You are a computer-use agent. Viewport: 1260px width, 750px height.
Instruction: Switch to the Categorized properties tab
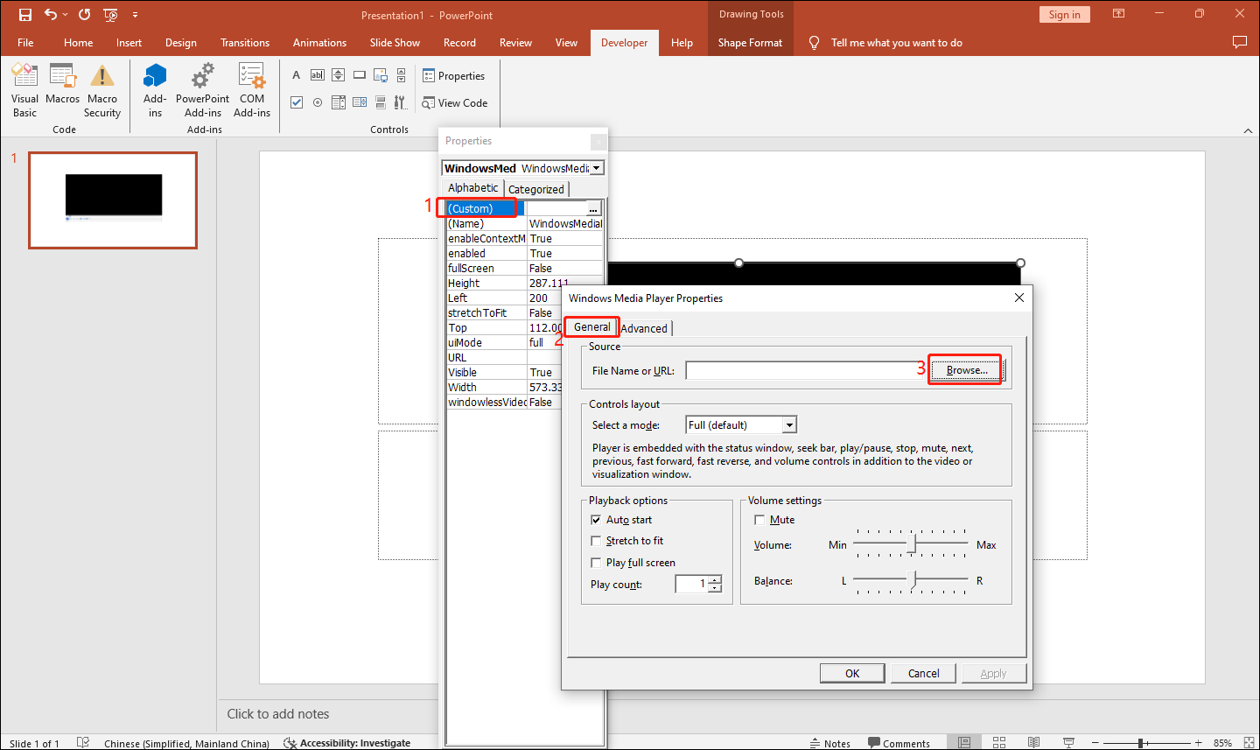pyautogui.click(x=536, y=189)
